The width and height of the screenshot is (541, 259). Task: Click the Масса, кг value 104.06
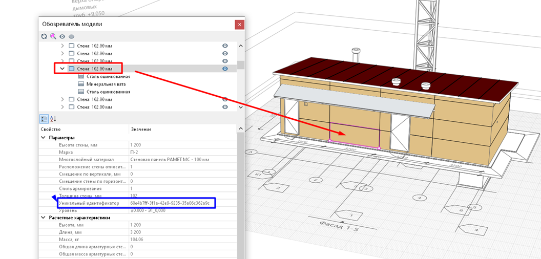click(182, 240)
